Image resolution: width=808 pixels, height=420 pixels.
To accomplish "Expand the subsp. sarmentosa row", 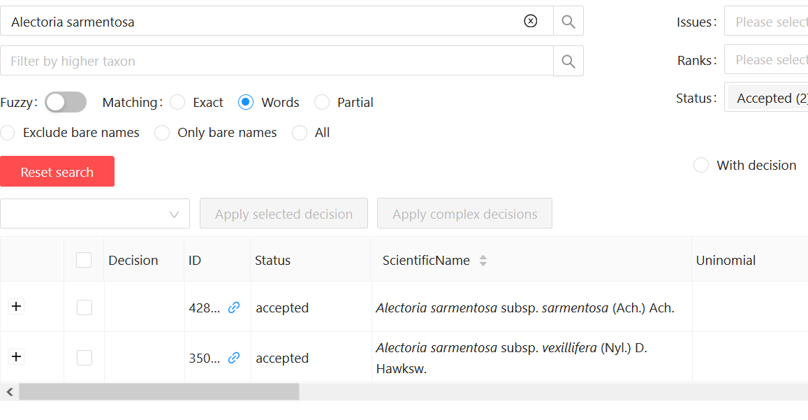I will pyautogui.click(x=16, y=306).
